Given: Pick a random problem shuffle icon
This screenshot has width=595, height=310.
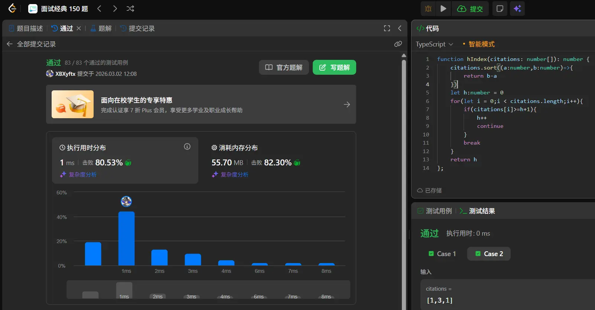Looking at the screenshot, I should (x=130, y=9).
